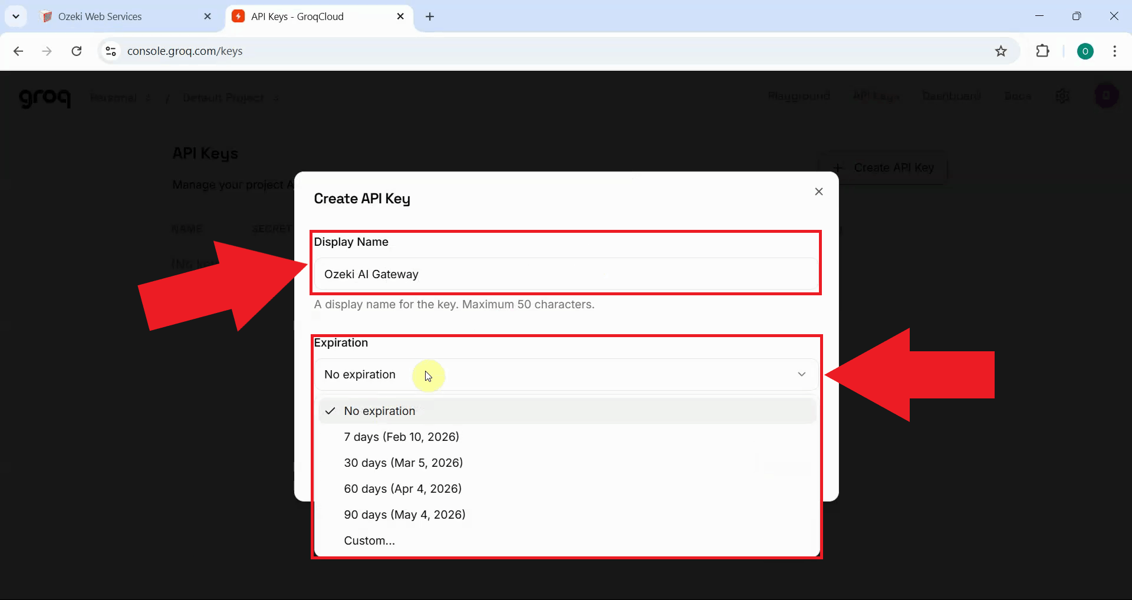
Task: Select the checked No expiration option
Action: pyautogui.click(x=380, y=411)
